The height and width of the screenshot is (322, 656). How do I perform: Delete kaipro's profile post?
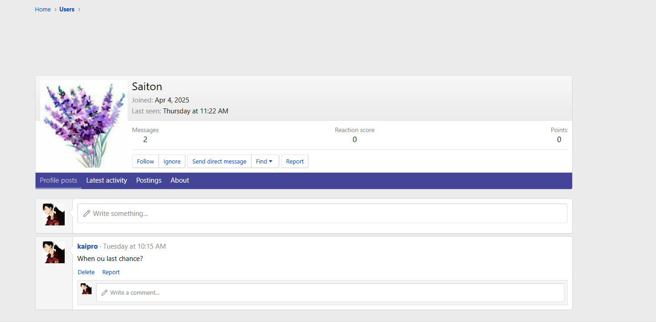click(x=86, y=272)
